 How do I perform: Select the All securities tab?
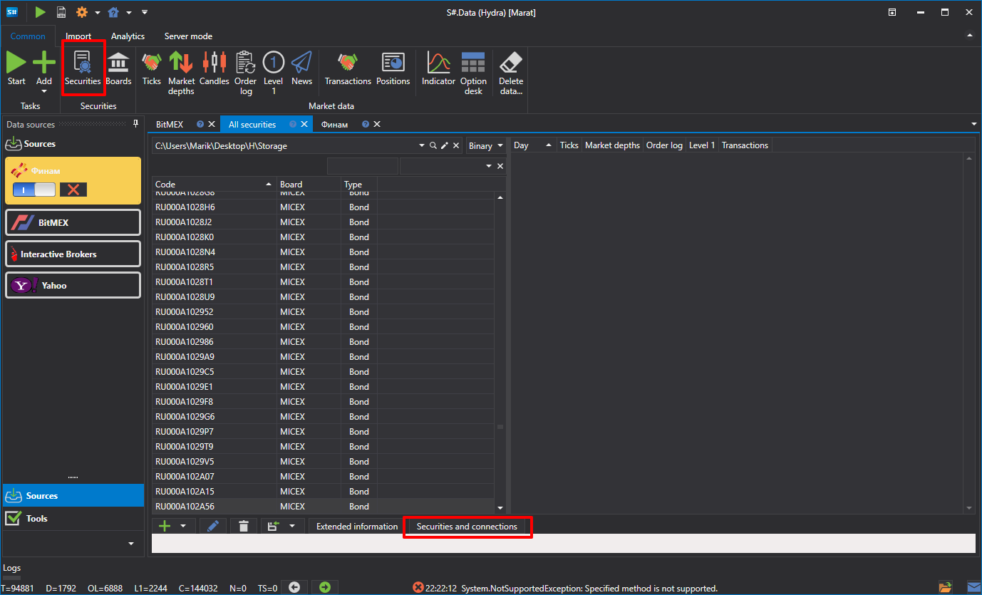[x=252, y=124]
